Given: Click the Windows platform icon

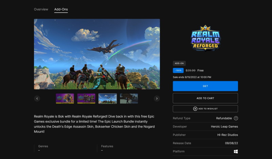Looking at the screenshot, I should [236, 152].
